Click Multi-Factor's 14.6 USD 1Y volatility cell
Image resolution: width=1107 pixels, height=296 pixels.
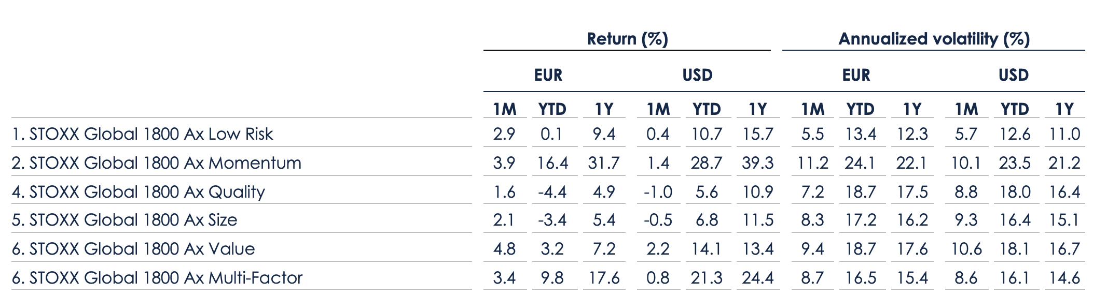tap(1064, 278)
